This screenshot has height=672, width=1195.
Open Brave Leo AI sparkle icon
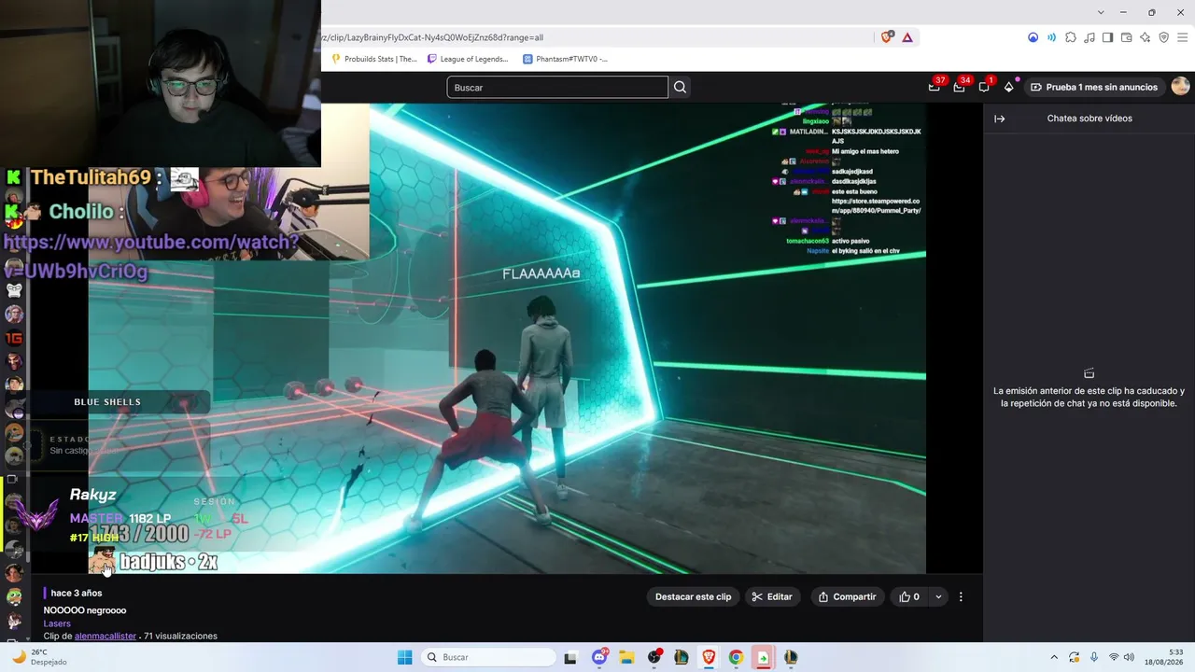(1145, 37)
